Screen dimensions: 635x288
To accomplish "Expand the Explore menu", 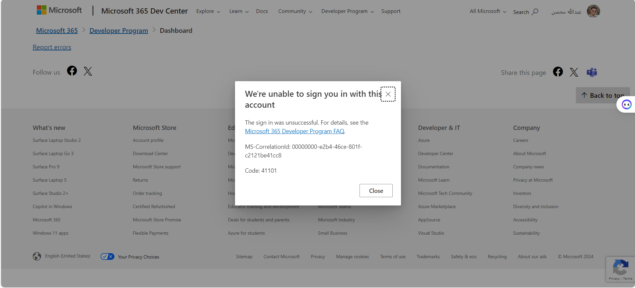I will click(x=208, y=11).
